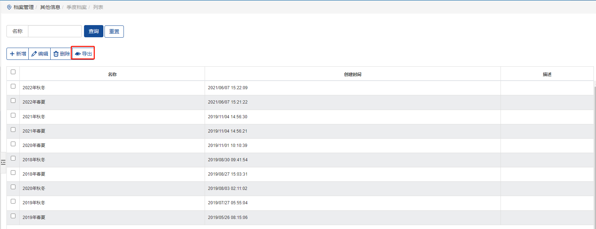
Task: Check the 2020年秋冬 row checkbox
Action: pyautogui.click(x=13, y=187)
